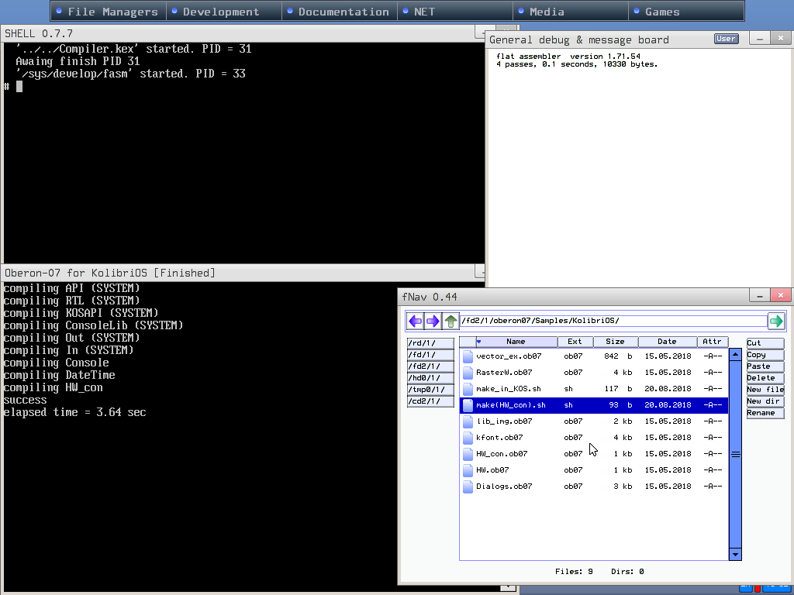The width and height of the screenshot is (794, 595).
Task: Sort file list by Size column
Action: pyautogui.click(x=615, y=342)
